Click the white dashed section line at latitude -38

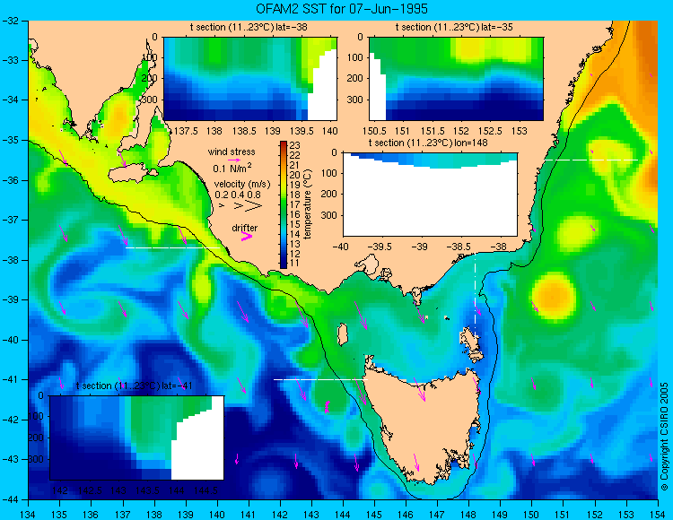pos(172,247)
